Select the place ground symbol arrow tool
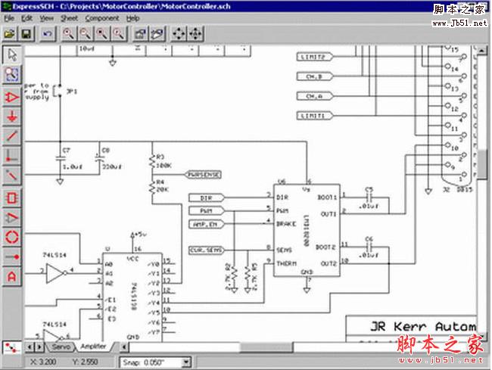492x370 pixels. coord(12,117)
